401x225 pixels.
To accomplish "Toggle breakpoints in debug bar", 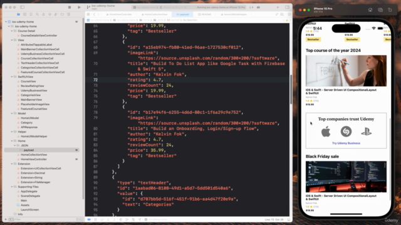I will 89,219.
